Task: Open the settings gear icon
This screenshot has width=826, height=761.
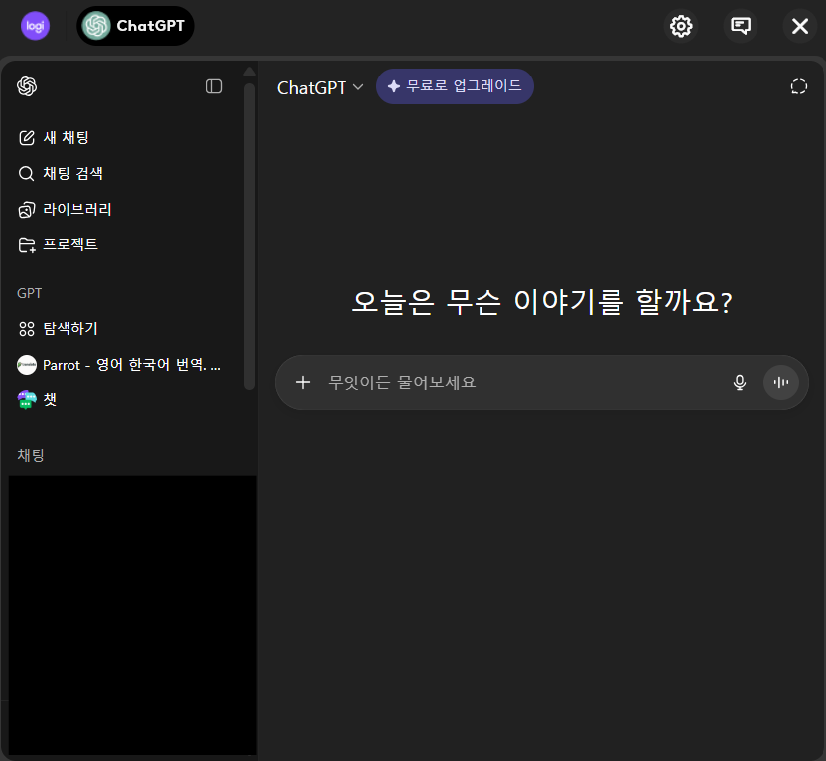Action: (x=681, y=26)
